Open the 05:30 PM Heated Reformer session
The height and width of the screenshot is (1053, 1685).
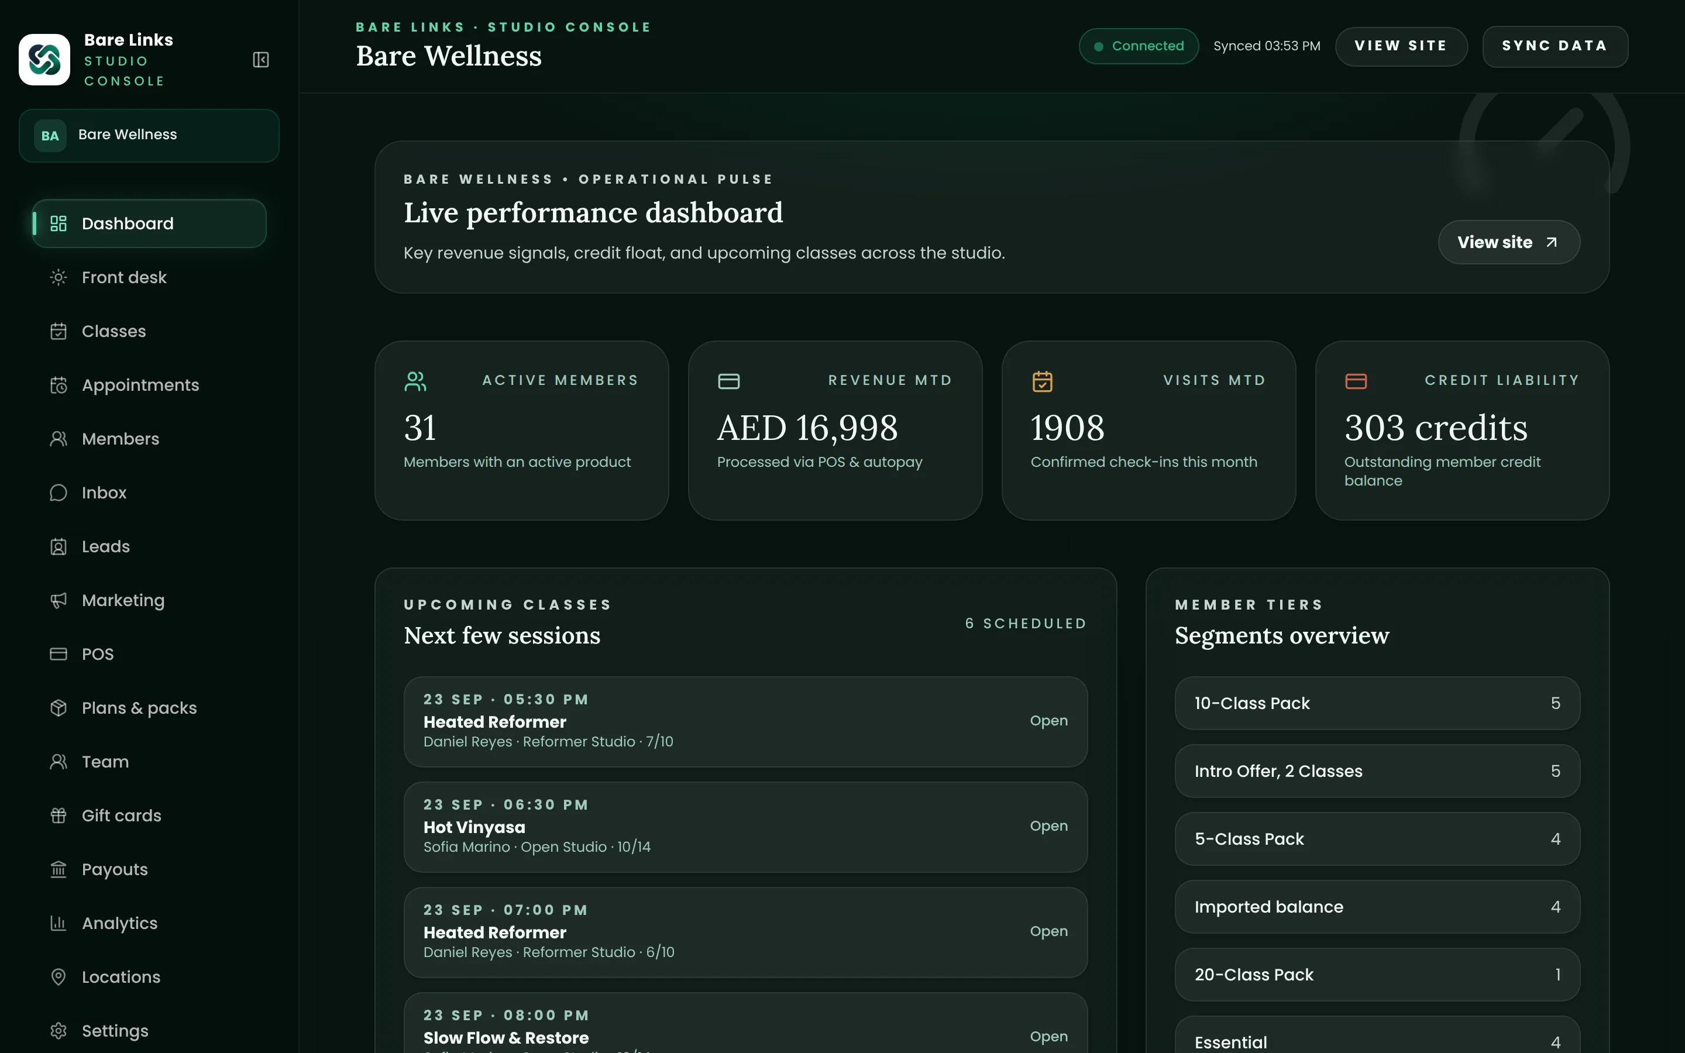point(746,721)
